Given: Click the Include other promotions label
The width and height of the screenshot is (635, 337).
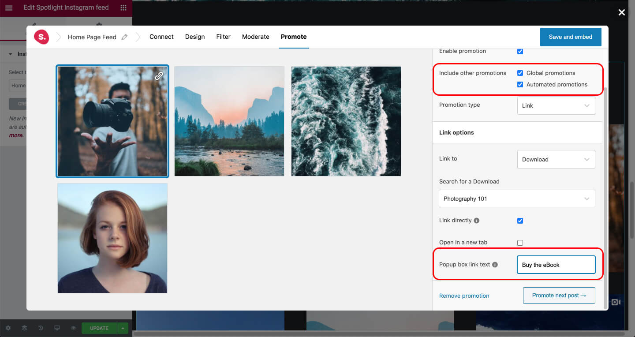Looking at the screenshot, I should [473, 73].
